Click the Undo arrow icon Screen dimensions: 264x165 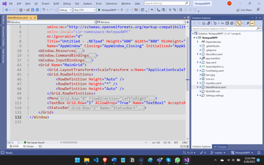44,10
